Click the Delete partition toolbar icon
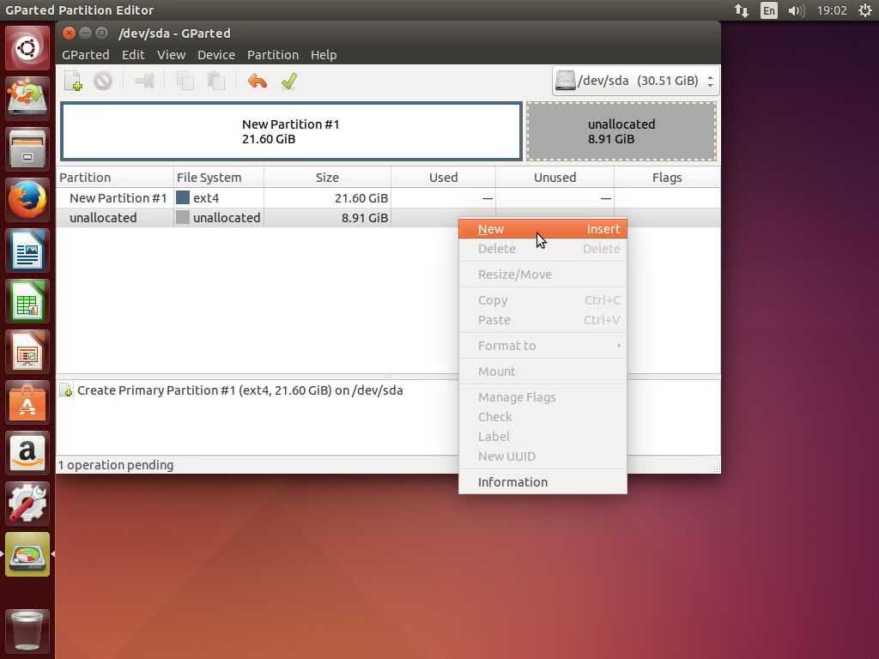The image size is (879, 659). tap(103, 82)
